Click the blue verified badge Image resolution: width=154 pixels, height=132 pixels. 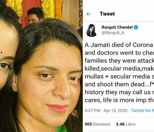(136, 27)
